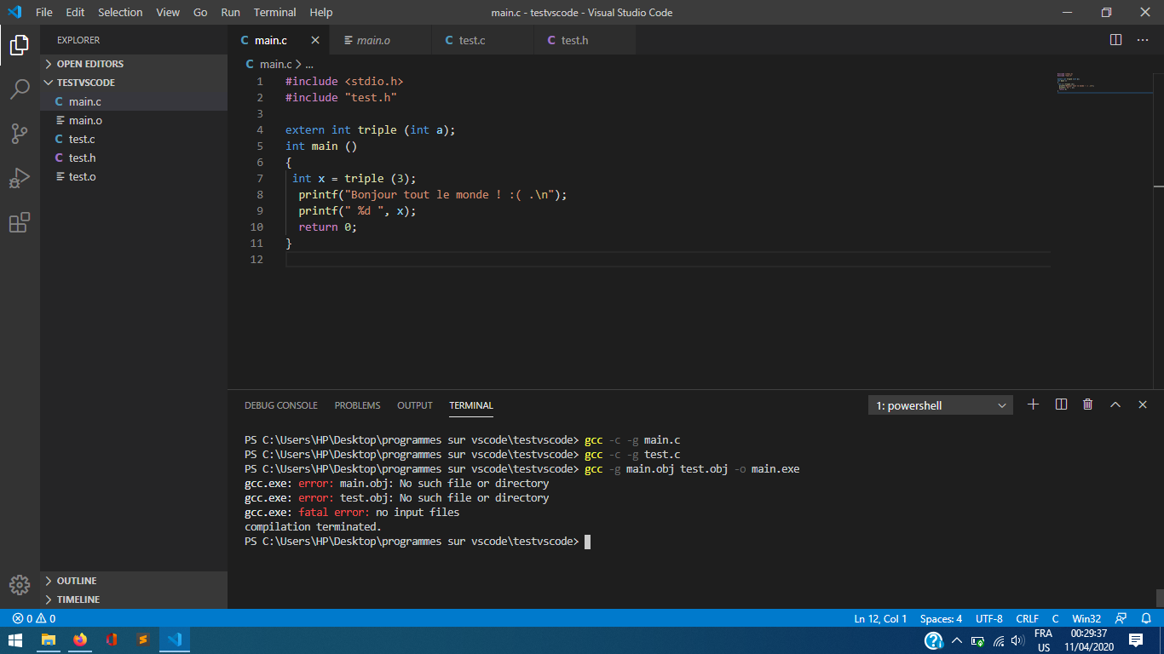Switch to the test.h editor tab

click(575, 39)
